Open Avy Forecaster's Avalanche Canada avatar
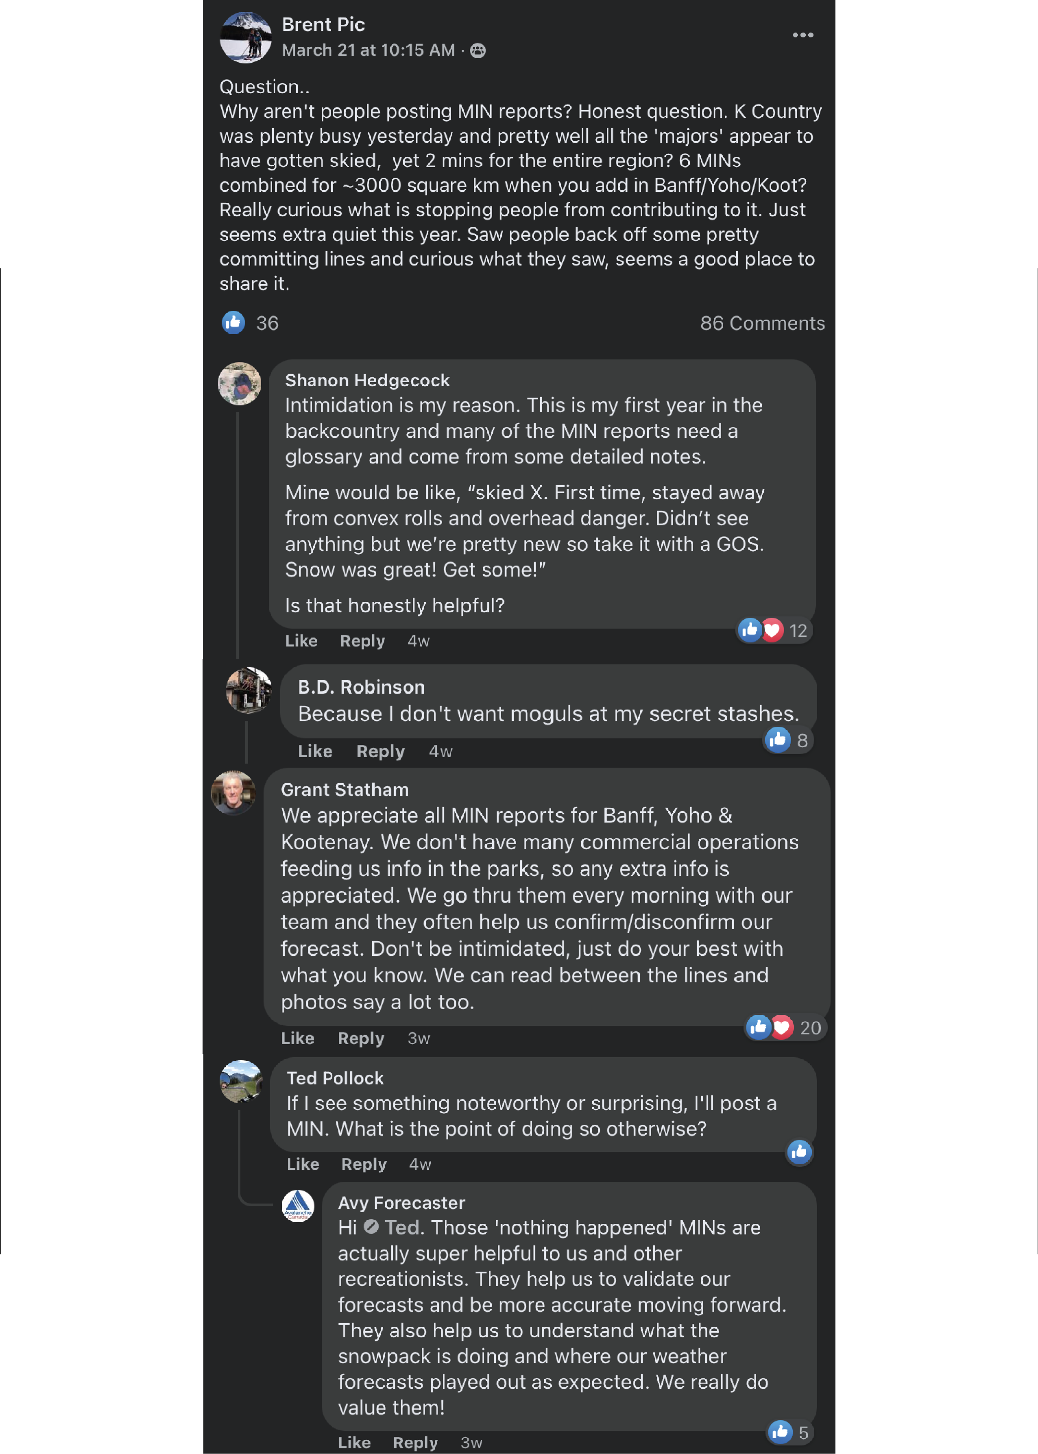Screen dimensions: 1038x1454 (298, 1206)
